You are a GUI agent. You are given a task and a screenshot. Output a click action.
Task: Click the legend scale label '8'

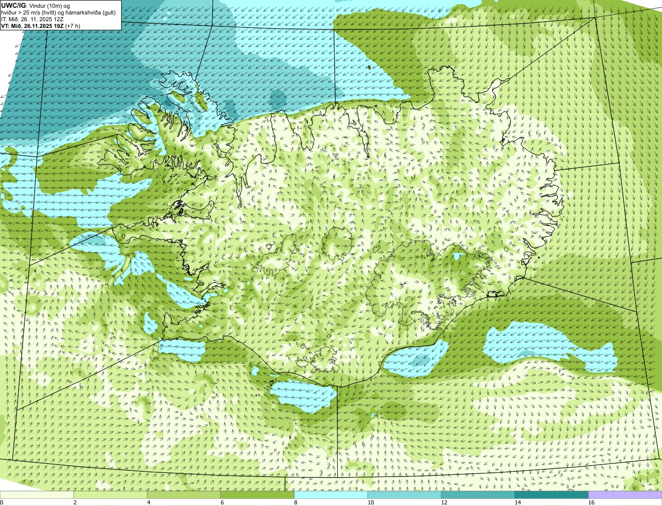tap(296, 502)
